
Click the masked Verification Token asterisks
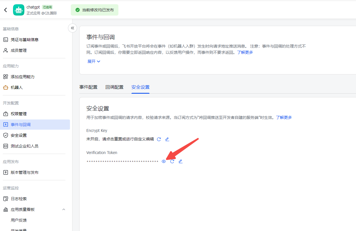pos(122,162)
